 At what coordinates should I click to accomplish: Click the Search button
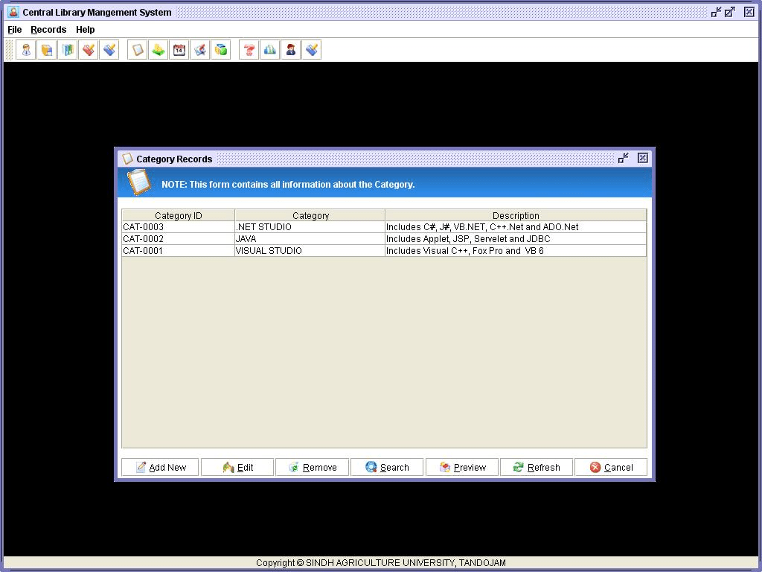387,467
